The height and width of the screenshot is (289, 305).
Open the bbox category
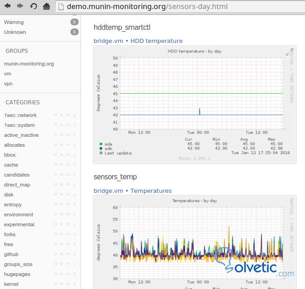click(x=10, y=155)
